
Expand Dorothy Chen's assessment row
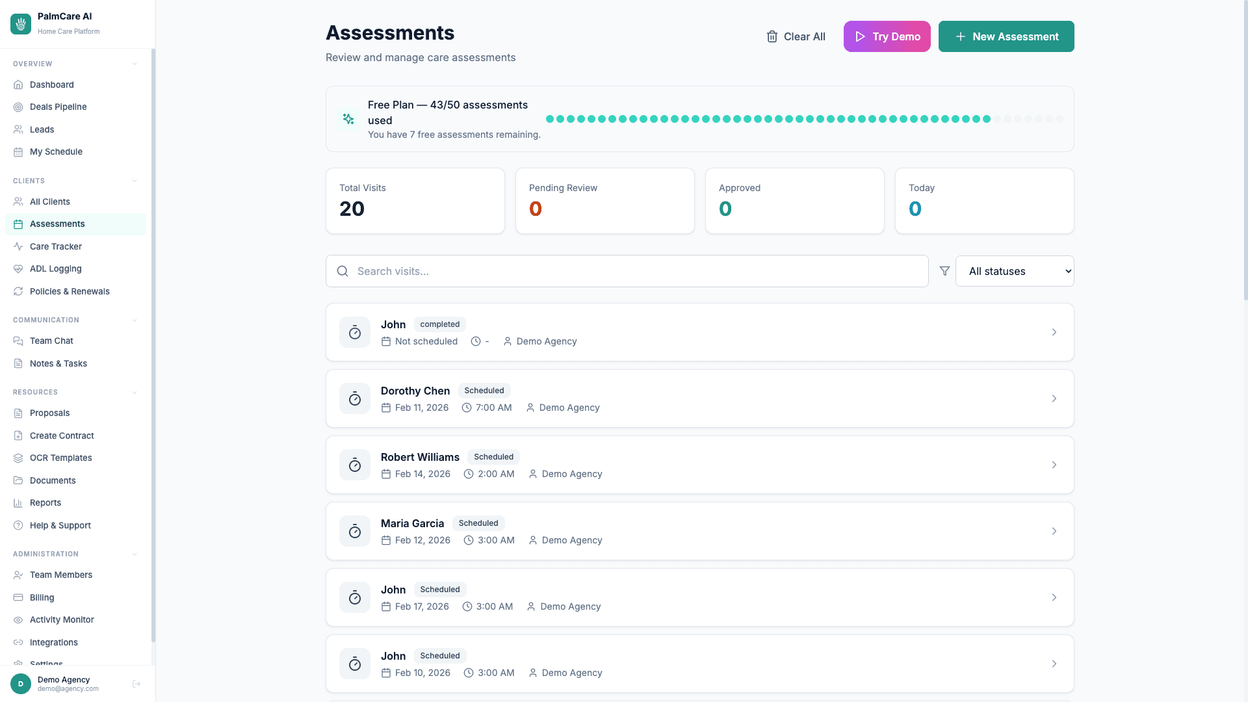(x=1054, y=398)
